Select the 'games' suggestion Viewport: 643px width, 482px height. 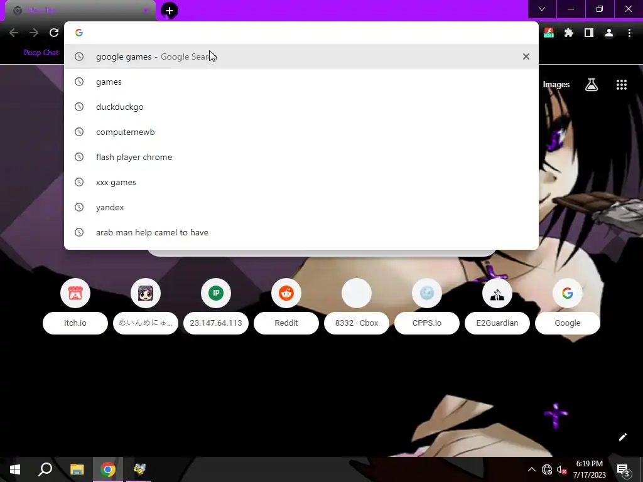(301, 82)
